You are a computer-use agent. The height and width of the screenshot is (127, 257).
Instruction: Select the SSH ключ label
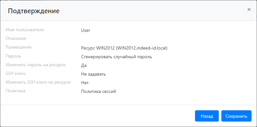click(x=15, y=74)
